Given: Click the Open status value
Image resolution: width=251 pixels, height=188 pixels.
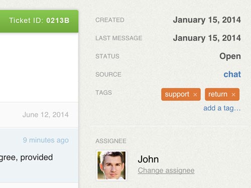Looking at the screenshot, I should point(230,56).
